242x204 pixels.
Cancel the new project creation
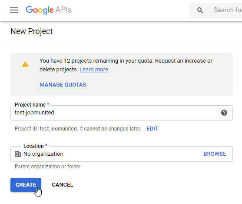click(63, 185)
